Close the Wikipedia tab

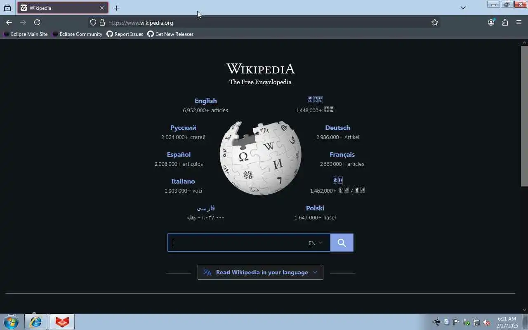pos(102,8)
